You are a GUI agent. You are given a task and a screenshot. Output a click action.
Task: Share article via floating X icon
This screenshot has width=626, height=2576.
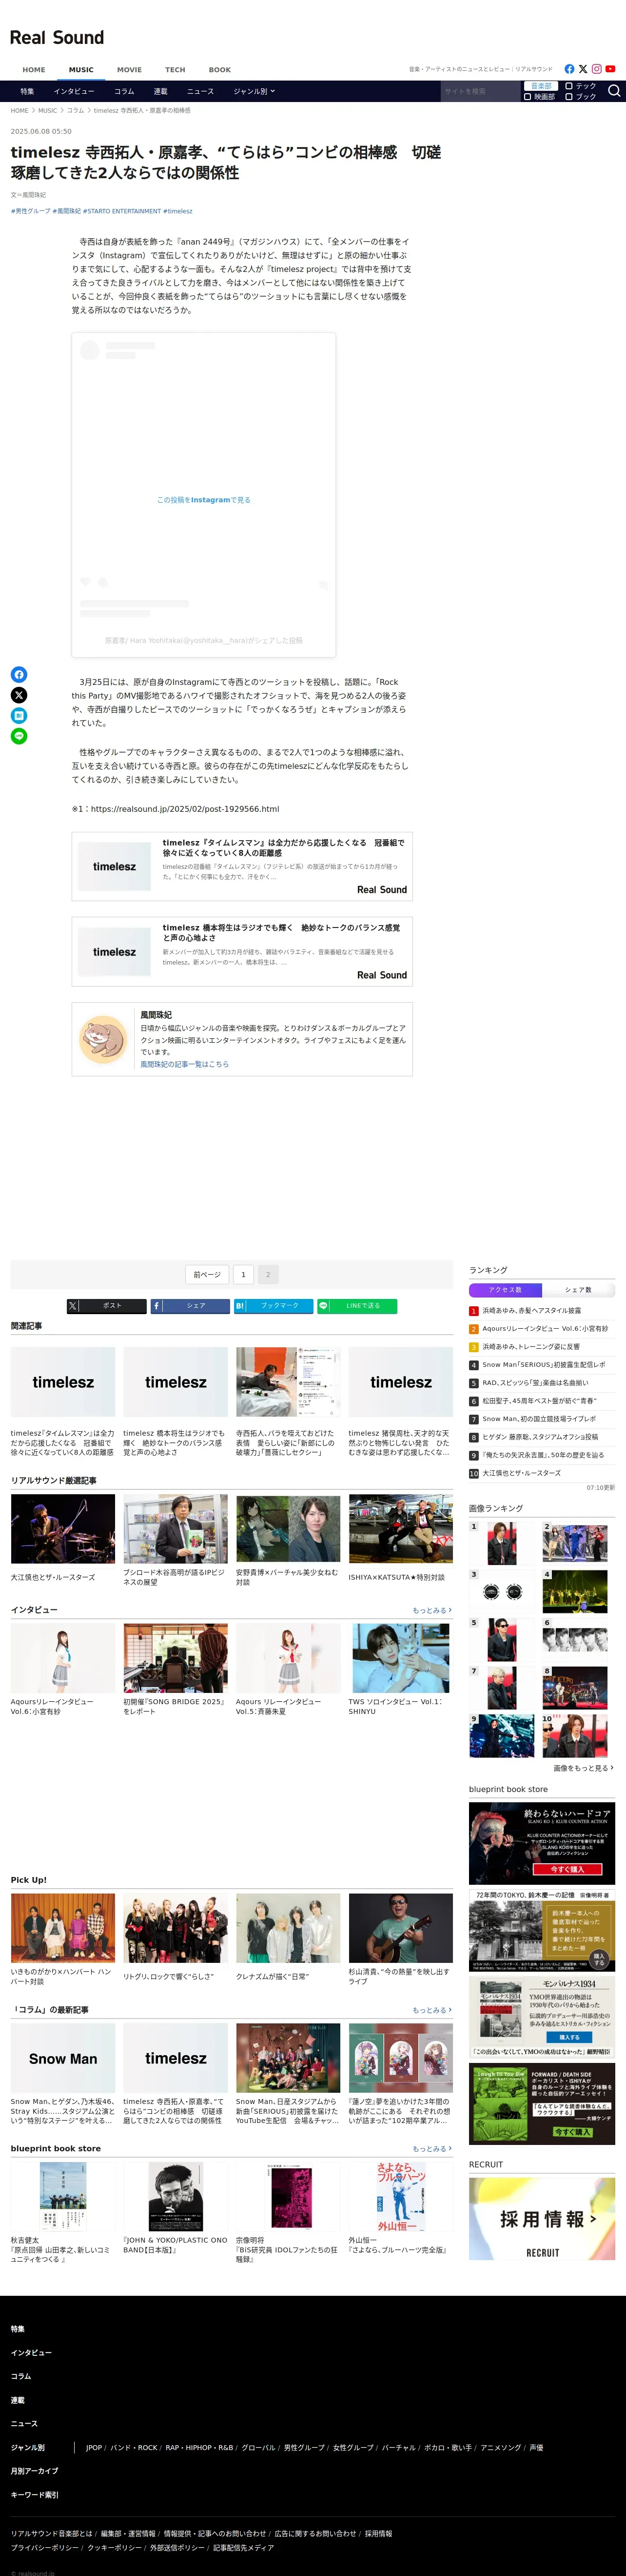pos(19,695)
